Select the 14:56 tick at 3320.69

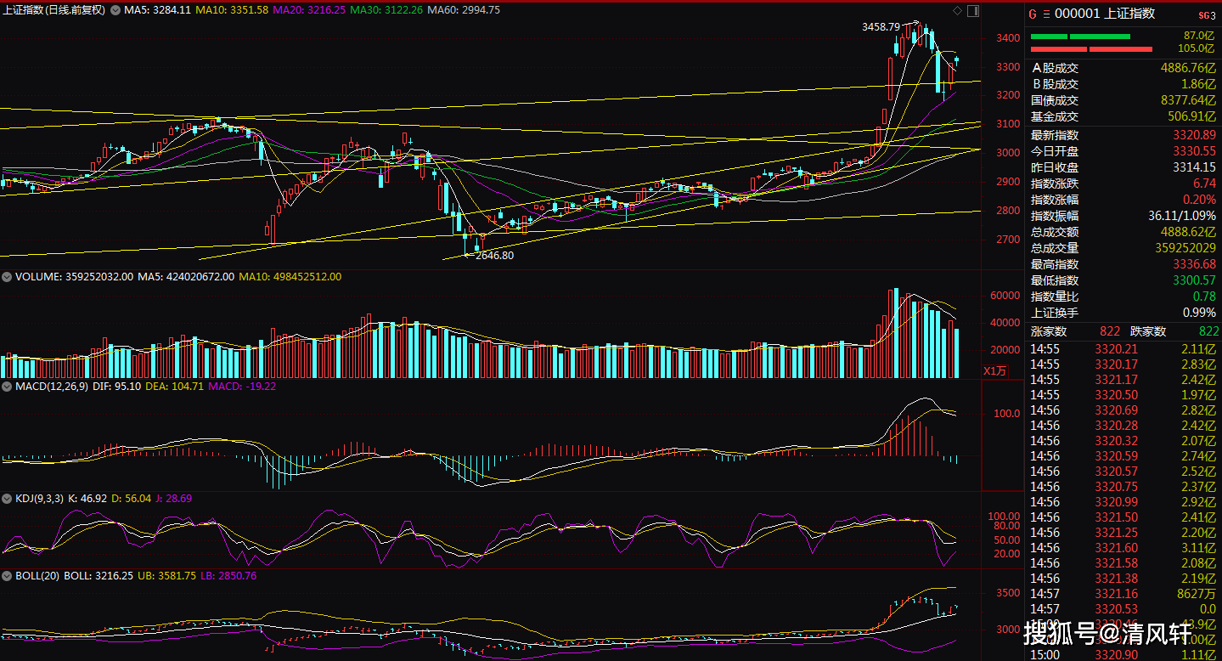coord(1123,410)
